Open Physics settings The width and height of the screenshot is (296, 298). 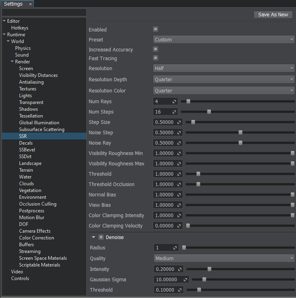[23, 48]
